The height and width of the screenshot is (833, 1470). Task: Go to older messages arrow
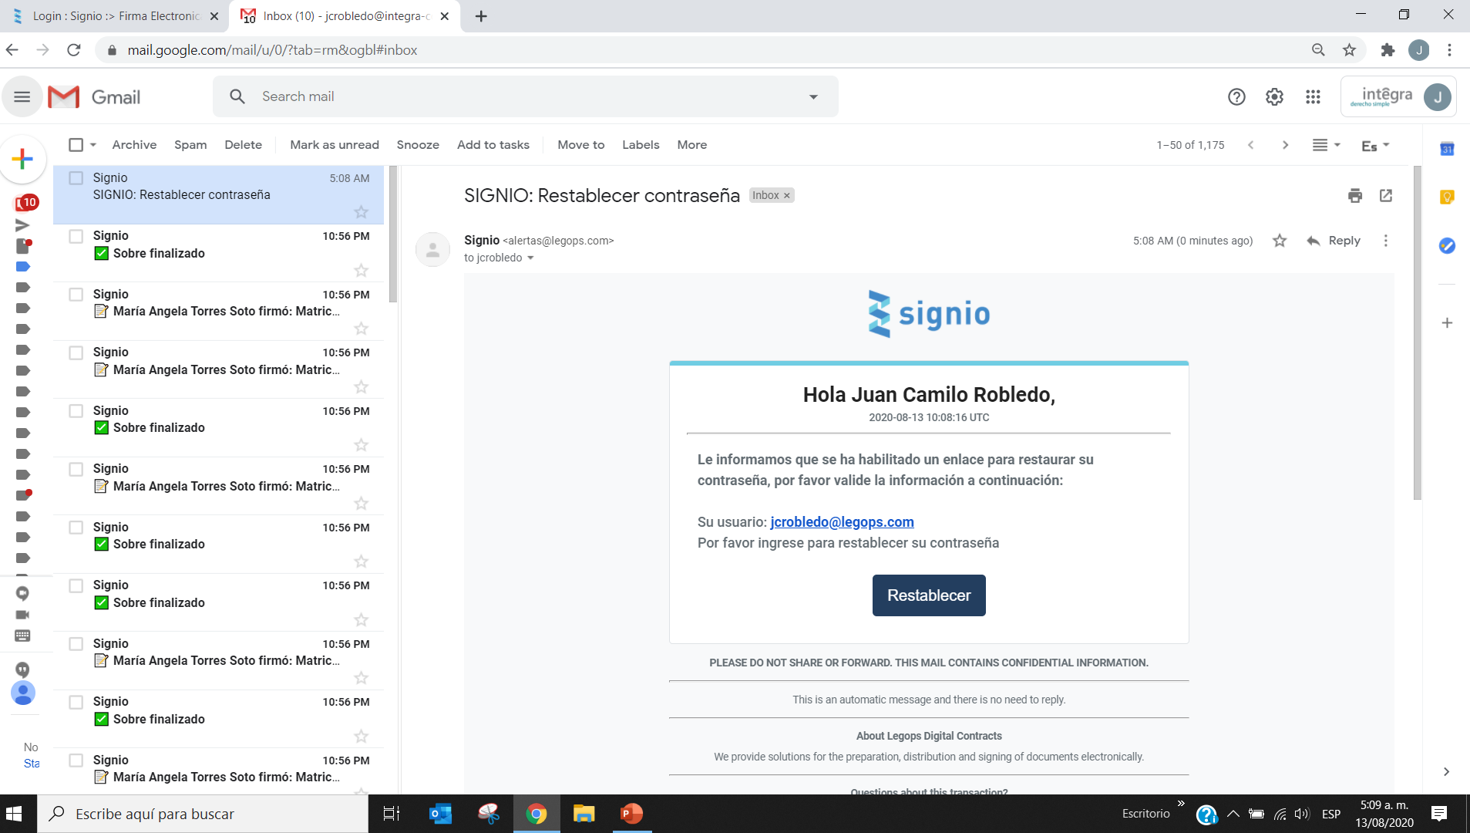(x=1285, y=145)
